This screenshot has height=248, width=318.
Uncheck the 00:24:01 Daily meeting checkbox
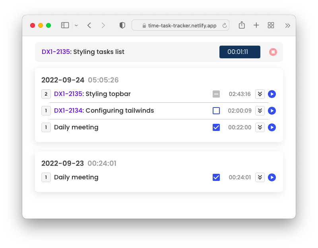[x=216, y=177]
